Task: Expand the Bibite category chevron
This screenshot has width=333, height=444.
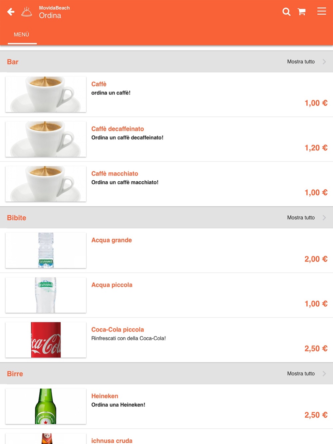Action: coord(324,218)
